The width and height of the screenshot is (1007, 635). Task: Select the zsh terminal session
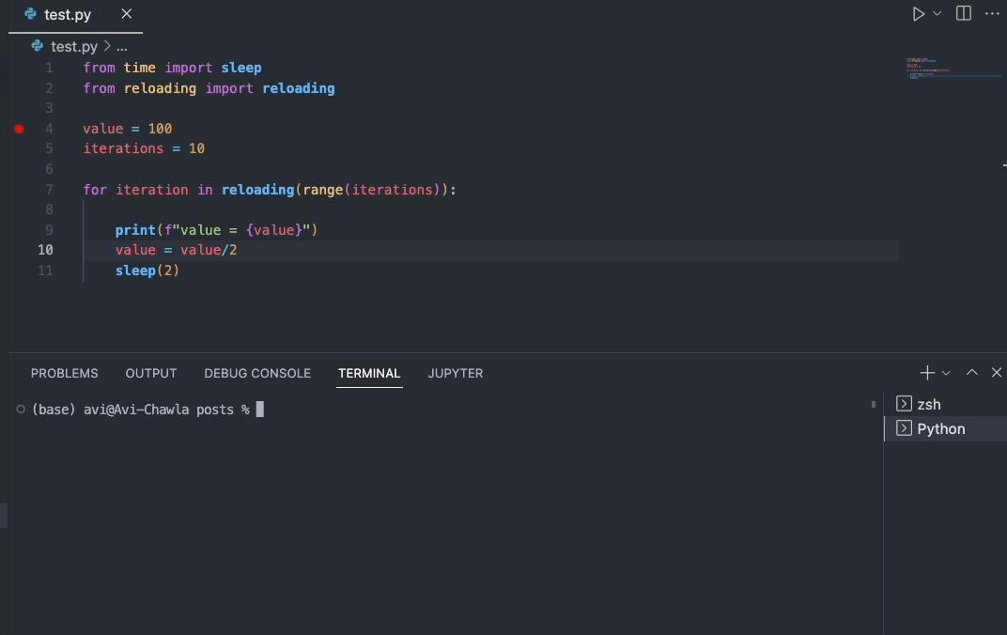pos(929,404)
